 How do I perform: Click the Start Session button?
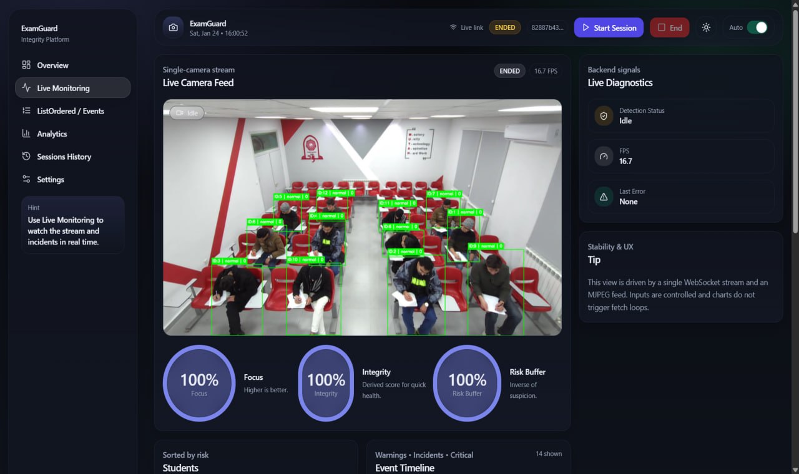(x=609, y=27)
